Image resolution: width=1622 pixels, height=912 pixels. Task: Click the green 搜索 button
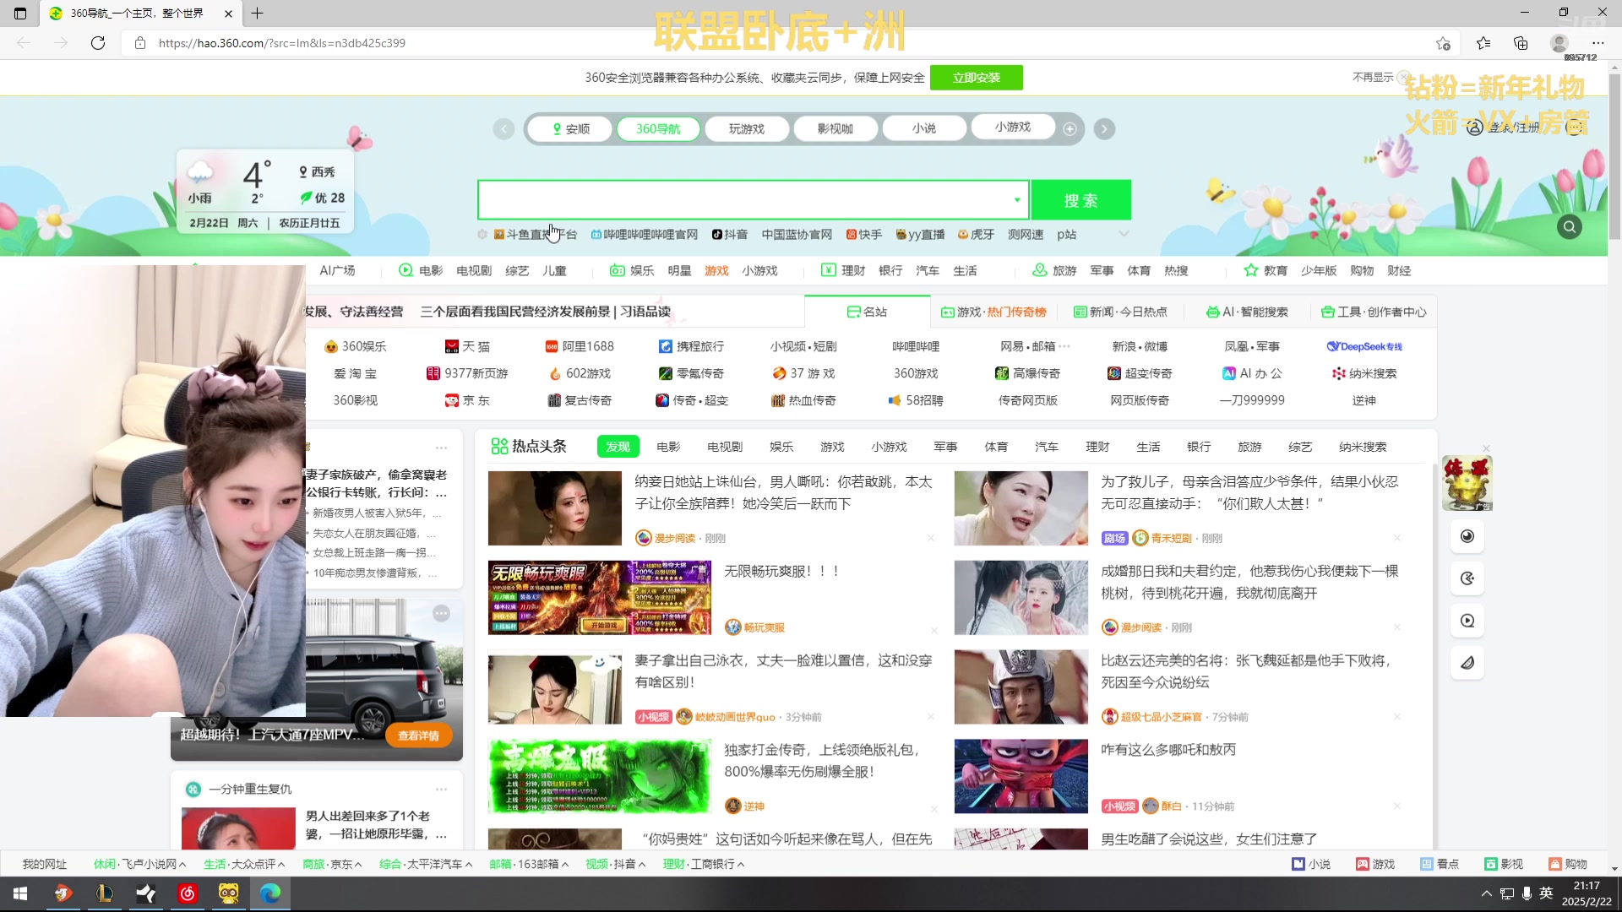[x=1080, y=201]
